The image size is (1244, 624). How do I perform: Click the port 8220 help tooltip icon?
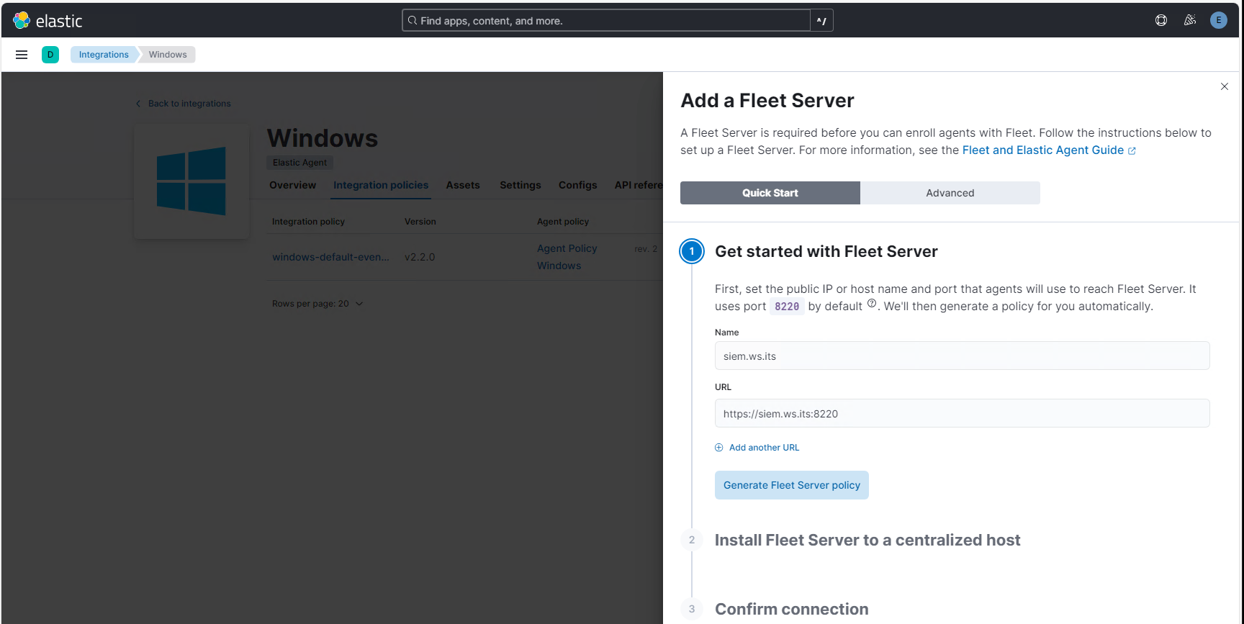872,304
